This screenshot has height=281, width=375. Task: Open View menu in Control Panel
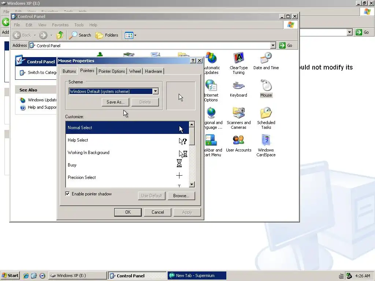(x=42, y=25)
